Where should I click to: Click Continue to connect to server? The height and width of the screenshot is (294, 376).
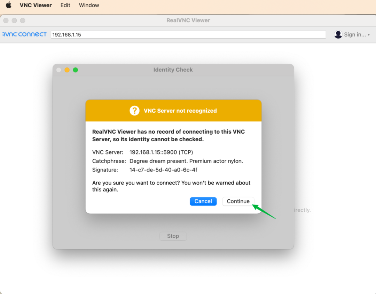point(238,201)
